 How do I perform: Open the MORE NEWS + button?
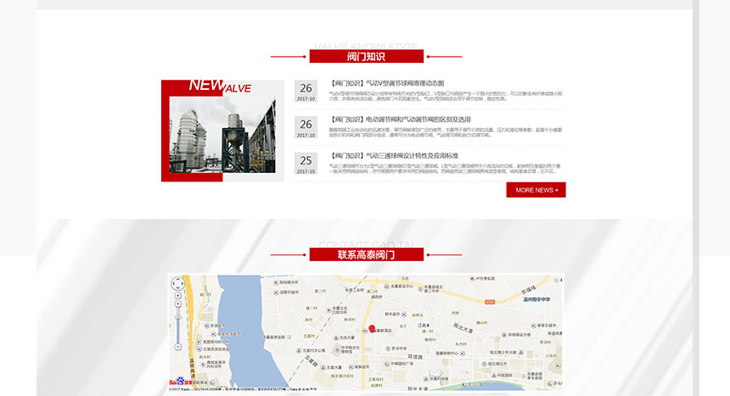pos(536,190)
